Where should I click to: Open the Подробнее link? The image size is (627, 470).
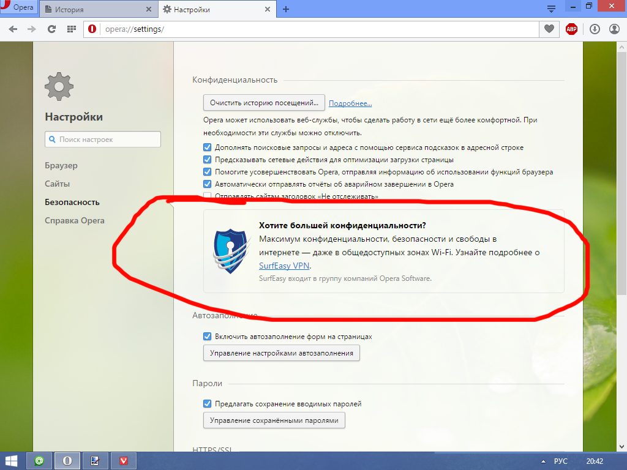pyautogui.click(x=350, y=103)
